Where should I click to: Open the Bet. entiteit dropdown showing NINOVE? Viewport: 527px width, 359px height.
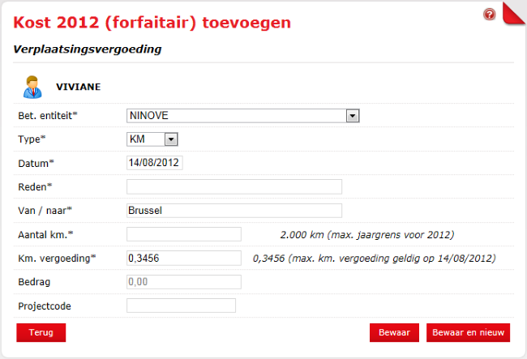[243, 116]
